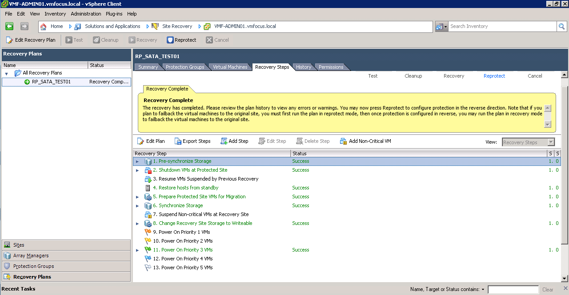This screenshot has width=569, height=295.
Task: Click the Search Inventory input field
Action: click(x=502, y=27)
